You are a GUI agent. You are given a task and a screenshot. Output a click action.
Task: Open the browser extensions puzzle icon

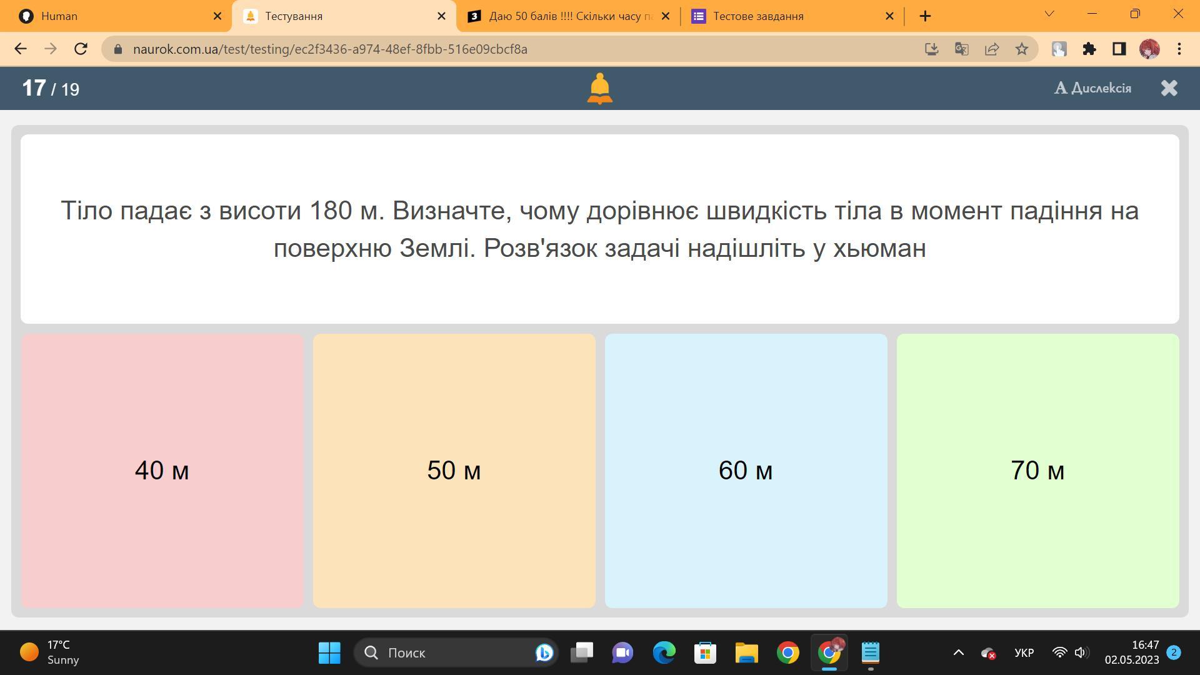(x=1089, y=49)
